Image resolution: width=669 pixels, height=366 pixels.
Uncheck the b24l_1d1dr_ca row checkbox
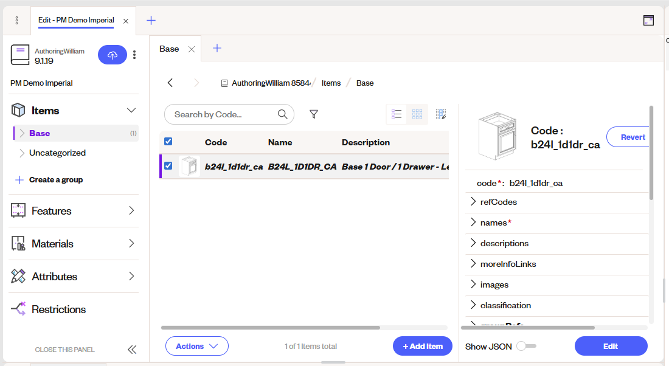pyautogui.click(x=168, y=165)
